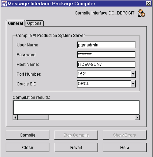This screenshot has width=153, height=157.
Task: Close the Message Interface Package Compiler window
Action: [x=148, y=4]
